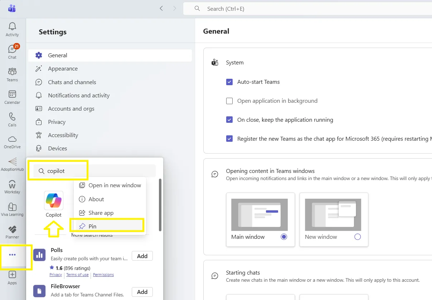Add the Polls app
Image resolution: width=432 pixels, height=300 pixels.
(x=142, y=256)
